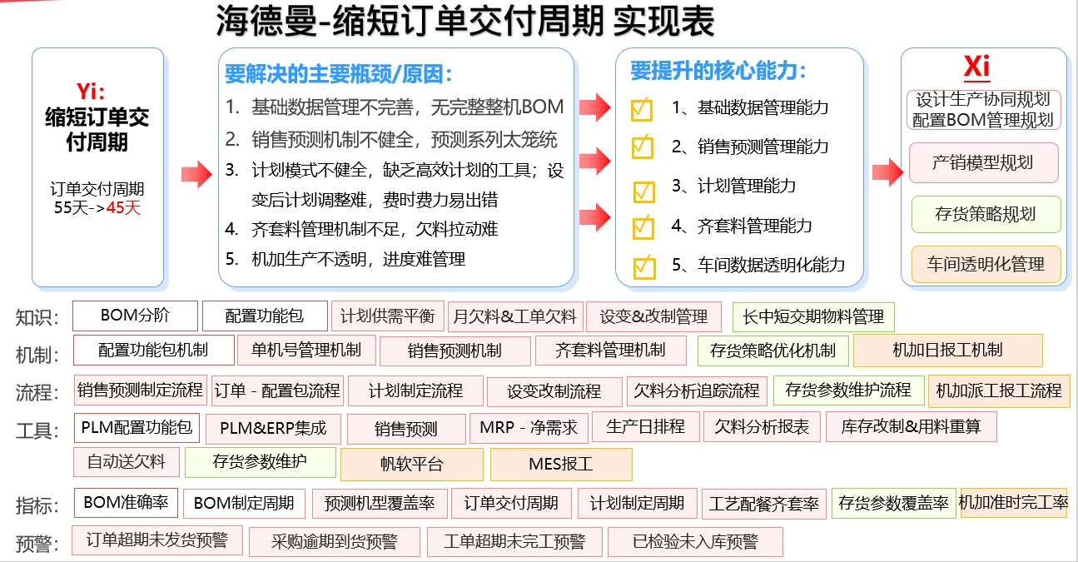Select the 订单交付周期 indicator box

[x=511, y=503]
